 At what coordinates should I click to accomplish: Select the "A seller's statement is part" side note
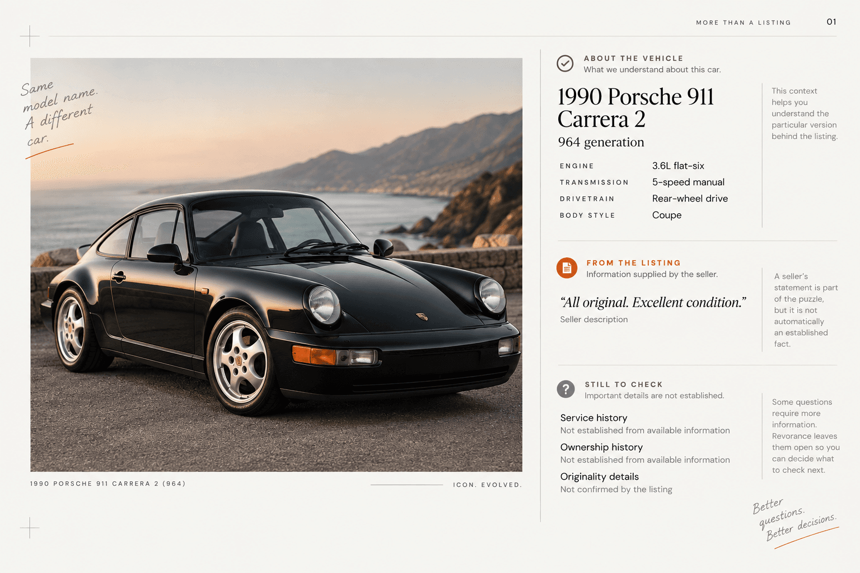806,310
